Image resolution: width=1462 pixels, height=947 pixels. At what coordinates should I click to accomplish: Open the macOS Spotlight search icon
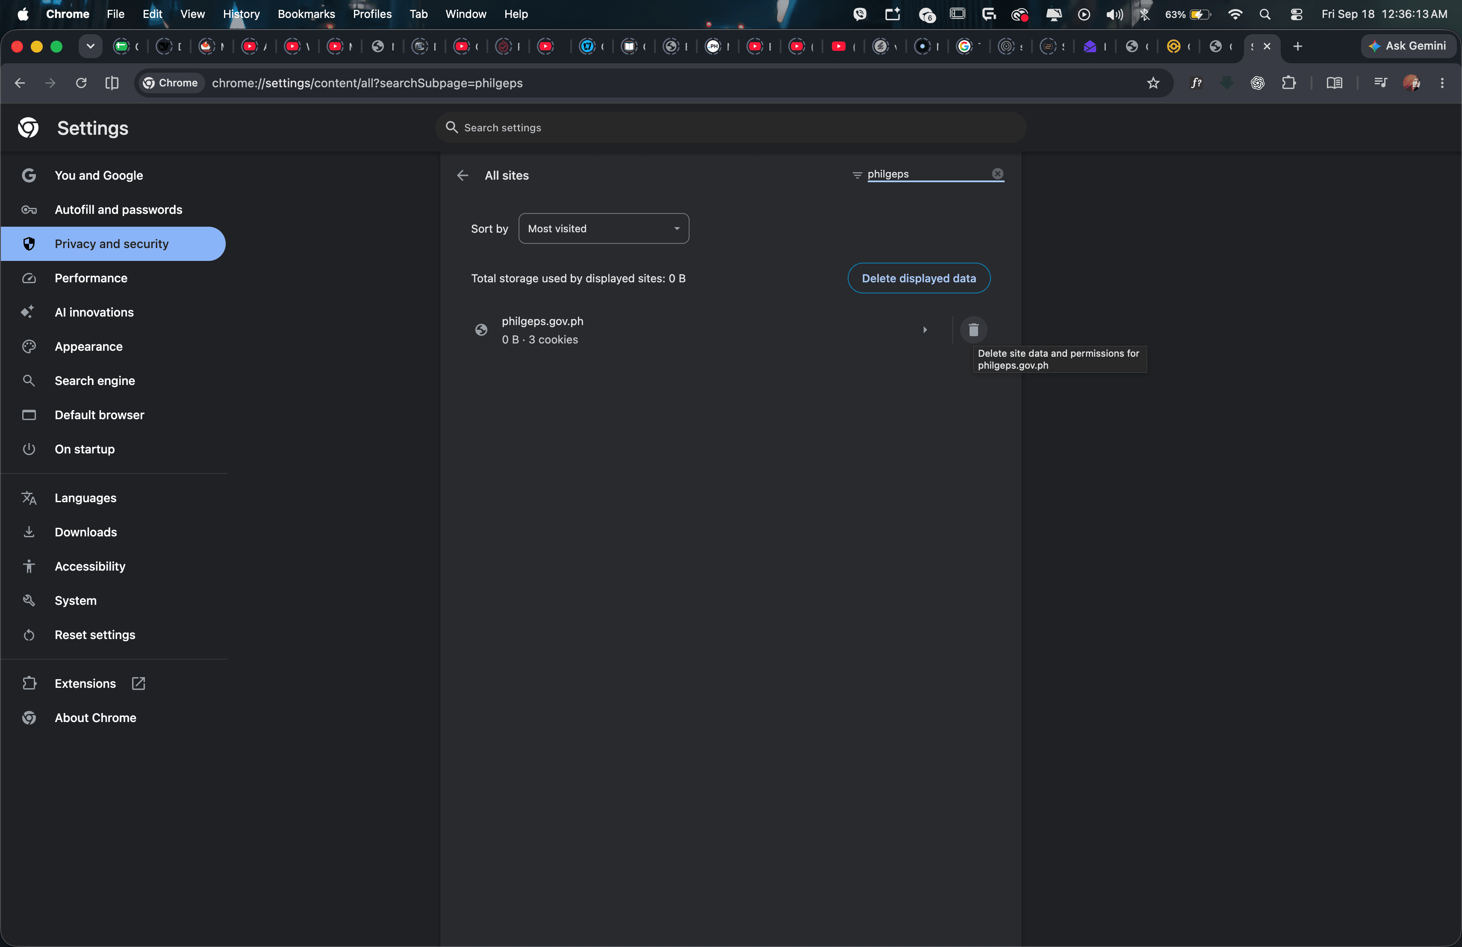(x=1264, y=14)
